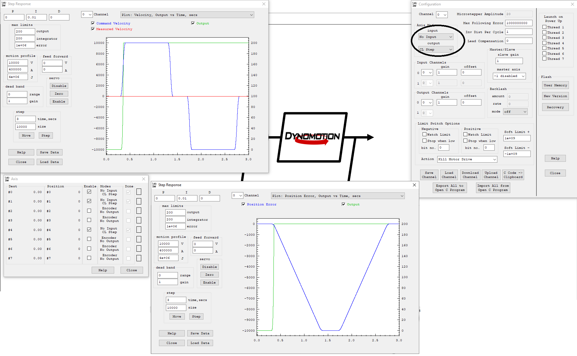Open the Axis Mode input dropdown
577x356 pixels.
coord(436,37)
